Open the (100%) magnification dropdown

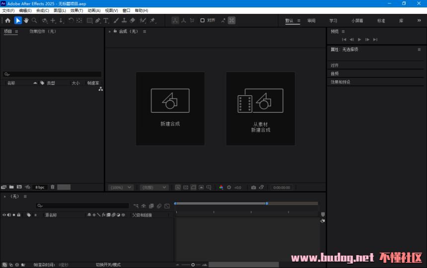point(121,188)
